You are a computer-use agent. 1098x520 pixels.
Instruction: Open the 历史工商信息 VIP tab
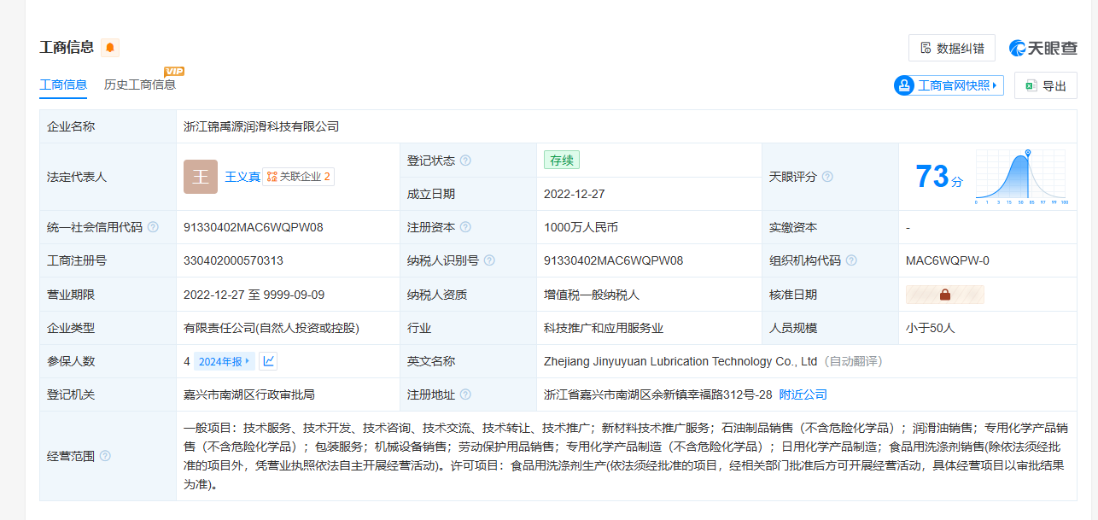pos(140,85)
